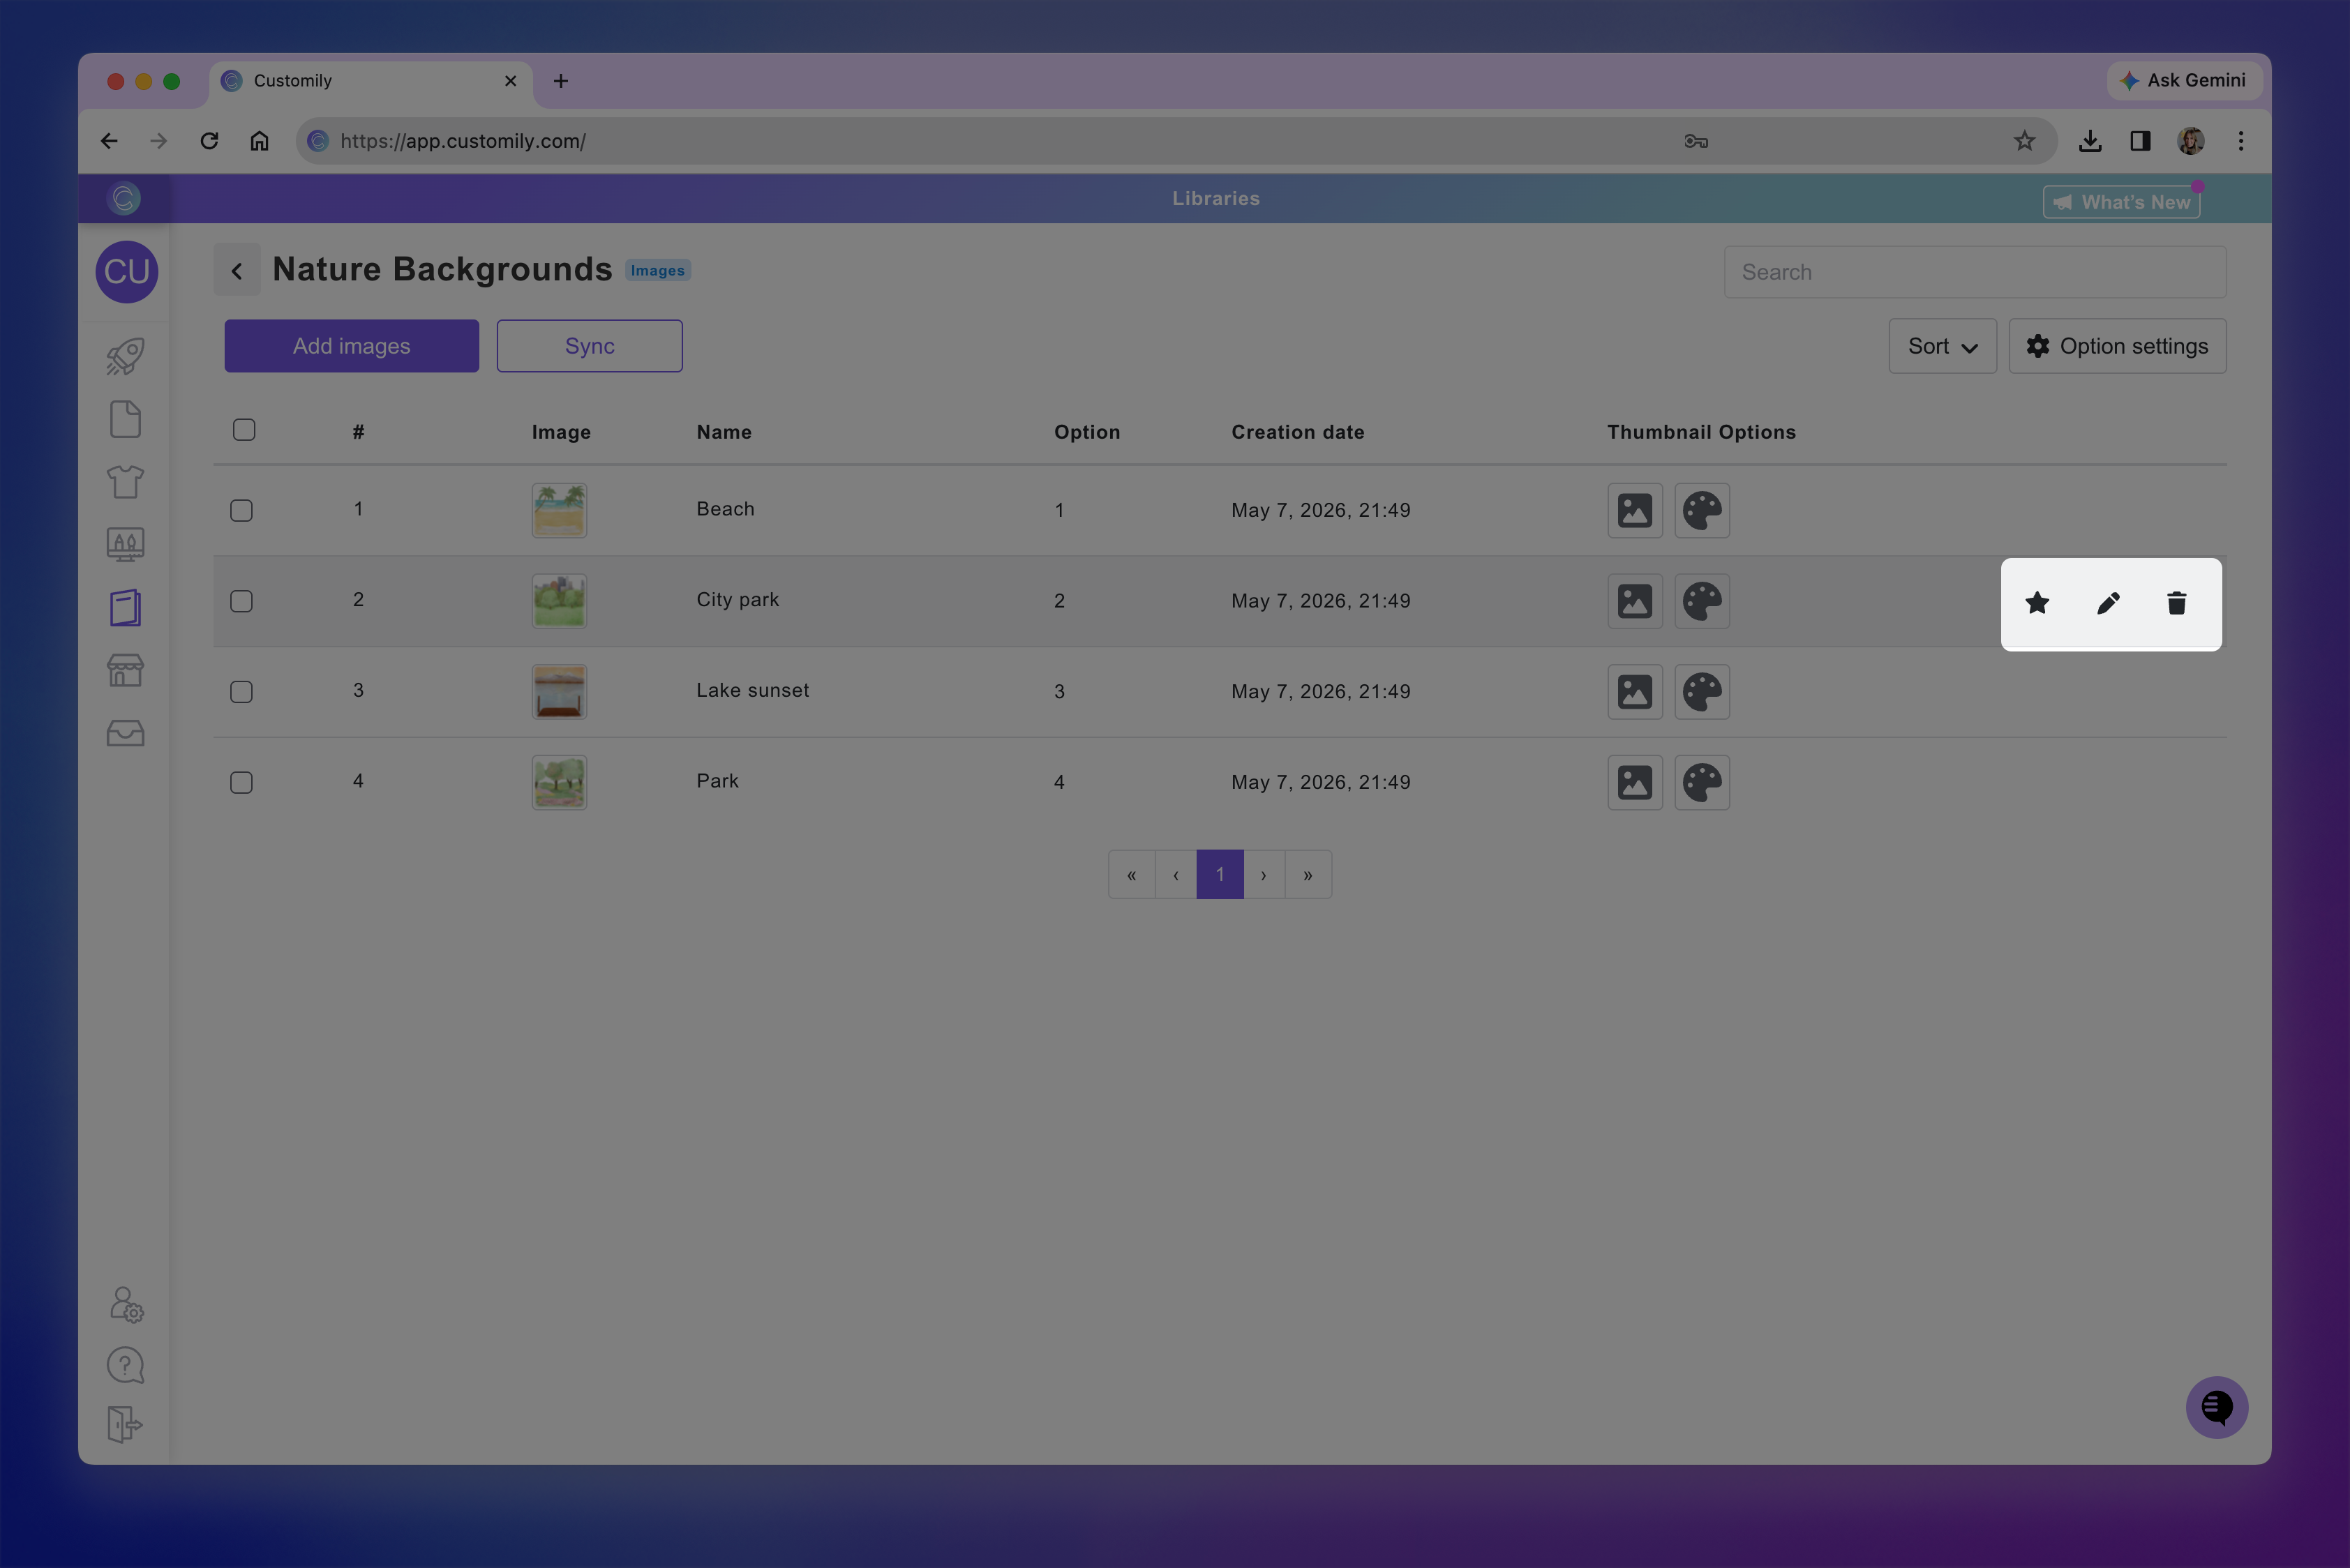2350x1568 pixels.
Task: Go to last page of pagination
Action: [x=1308, y=875]
